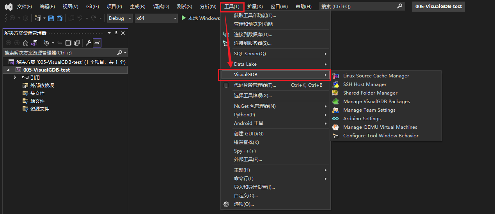Image resolution: width=495 pixels, height=214 pixels.
Task: Select 源文件 folder in tree
Action: tap(37, 101)
